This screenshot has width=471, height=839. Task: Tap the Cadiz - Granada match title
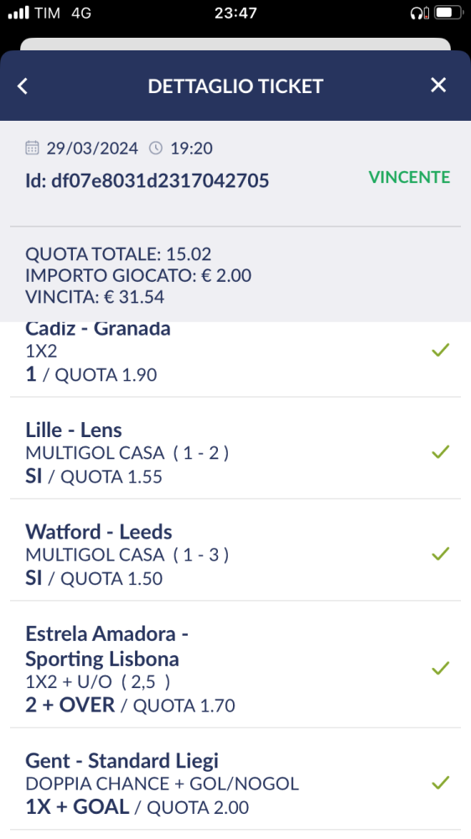coord(98,329)
